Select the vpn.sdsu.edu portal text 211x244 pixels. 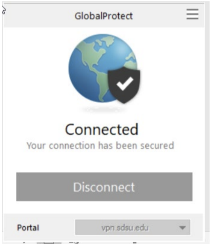coord(125,228)
